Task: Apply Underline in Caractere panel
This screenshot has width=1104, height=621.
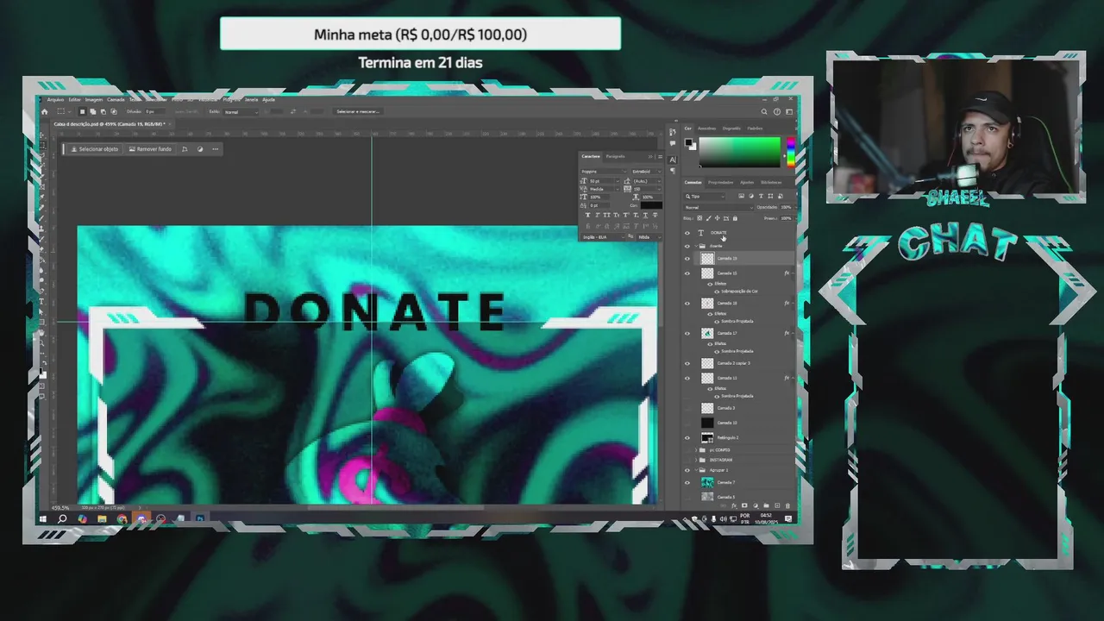Action: pos(645,215)
